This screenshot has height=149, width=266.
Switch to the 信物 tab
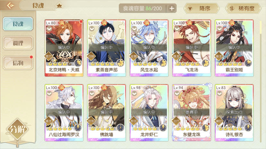pos(18,63)
